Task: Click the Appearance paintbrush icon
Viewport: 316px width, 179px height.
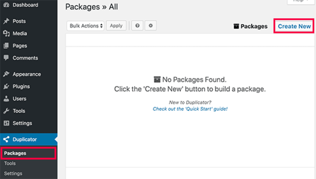Action: coord(6,74)
